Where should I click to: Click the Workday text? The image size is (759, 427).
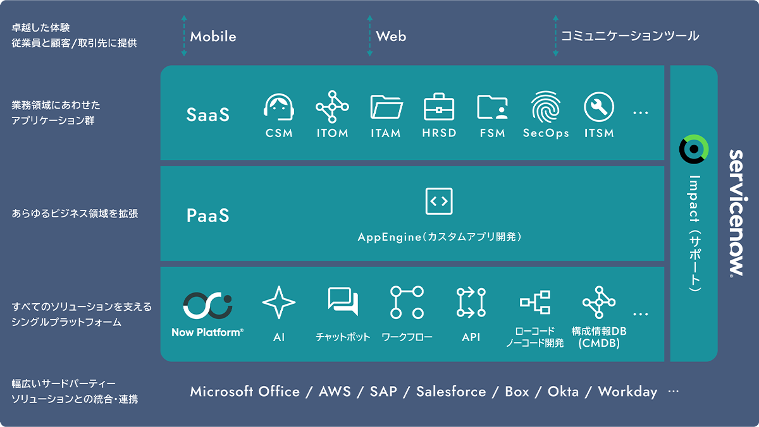pyautogui.click(x=627, y=392)
